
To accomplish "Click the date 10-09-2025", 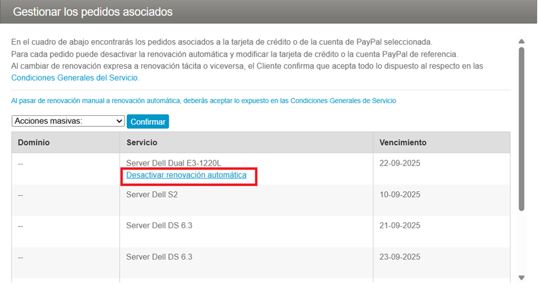I will pyautogui.click(x=400, y=194).
